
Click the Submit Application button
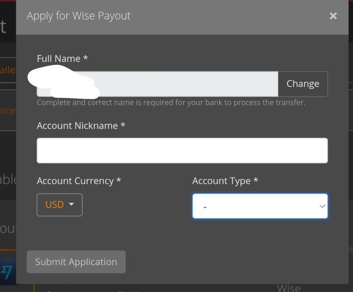(76, 262)
